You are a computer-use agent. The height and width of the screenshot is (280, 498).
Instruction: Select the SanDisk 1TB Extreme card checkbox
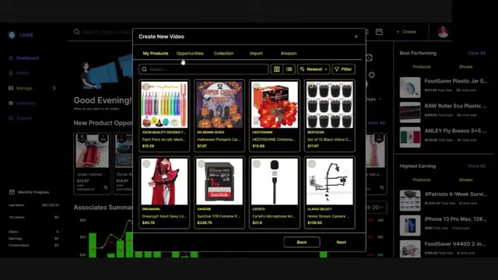click(202, 163)
